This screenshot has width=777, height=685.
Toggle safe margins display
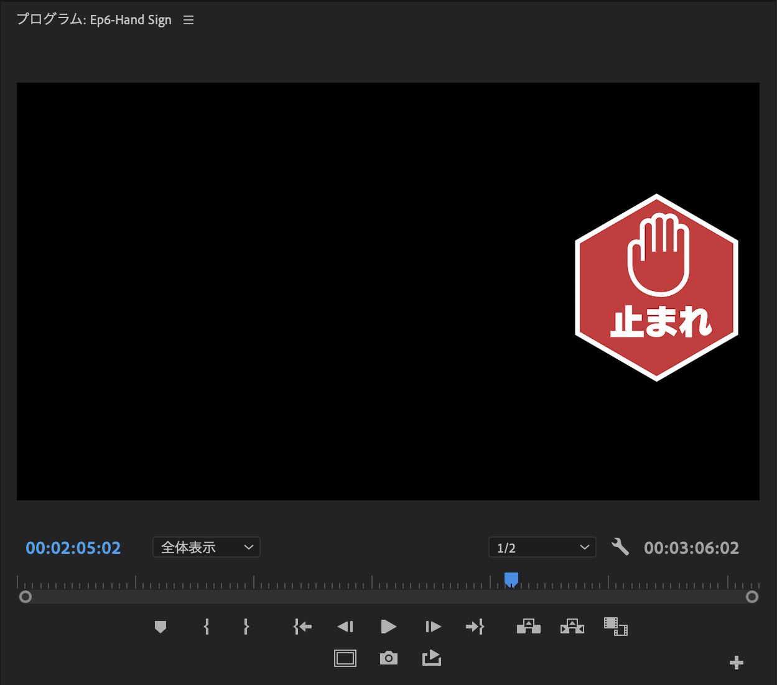[x=345, y=658]
